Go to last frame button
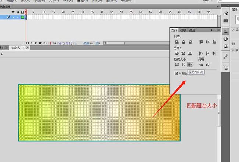Image resolution: width=239 pixels, height=162 pixels. [x=45, y=43]
